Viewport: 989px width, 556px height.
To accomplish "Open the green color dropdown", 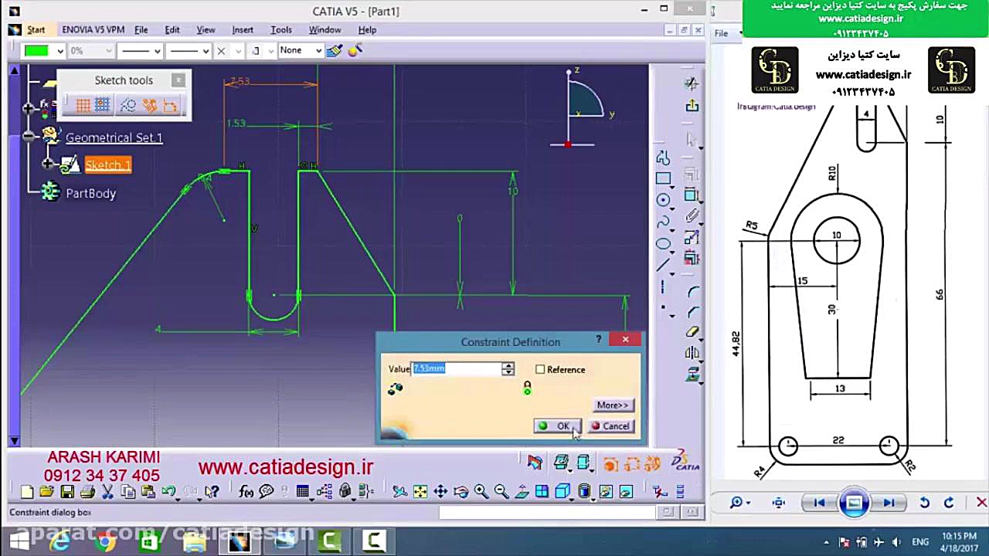I will (x=59, y=51).
